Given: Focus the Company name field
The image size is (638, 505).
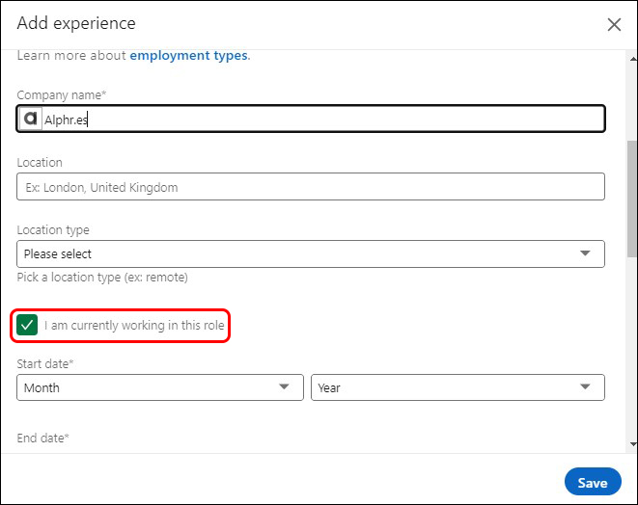Looking at the screenshot, I should 311,120.
